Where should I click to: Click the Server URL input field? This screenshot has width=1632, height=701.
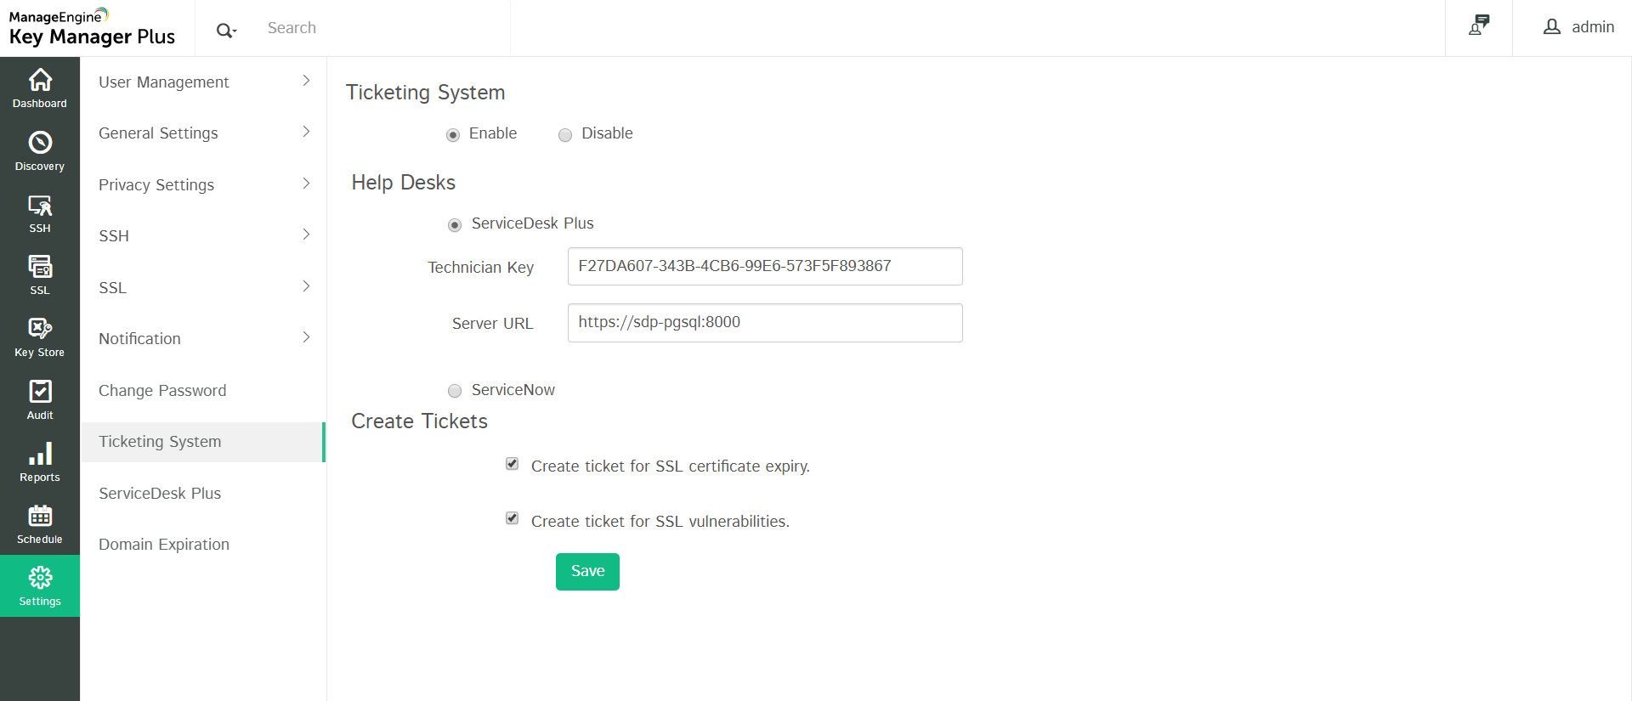point(765,323)
